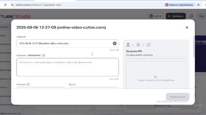Open the help icon next to 'Описание'
Screen dimensions: 206x115
coord(44,55)
